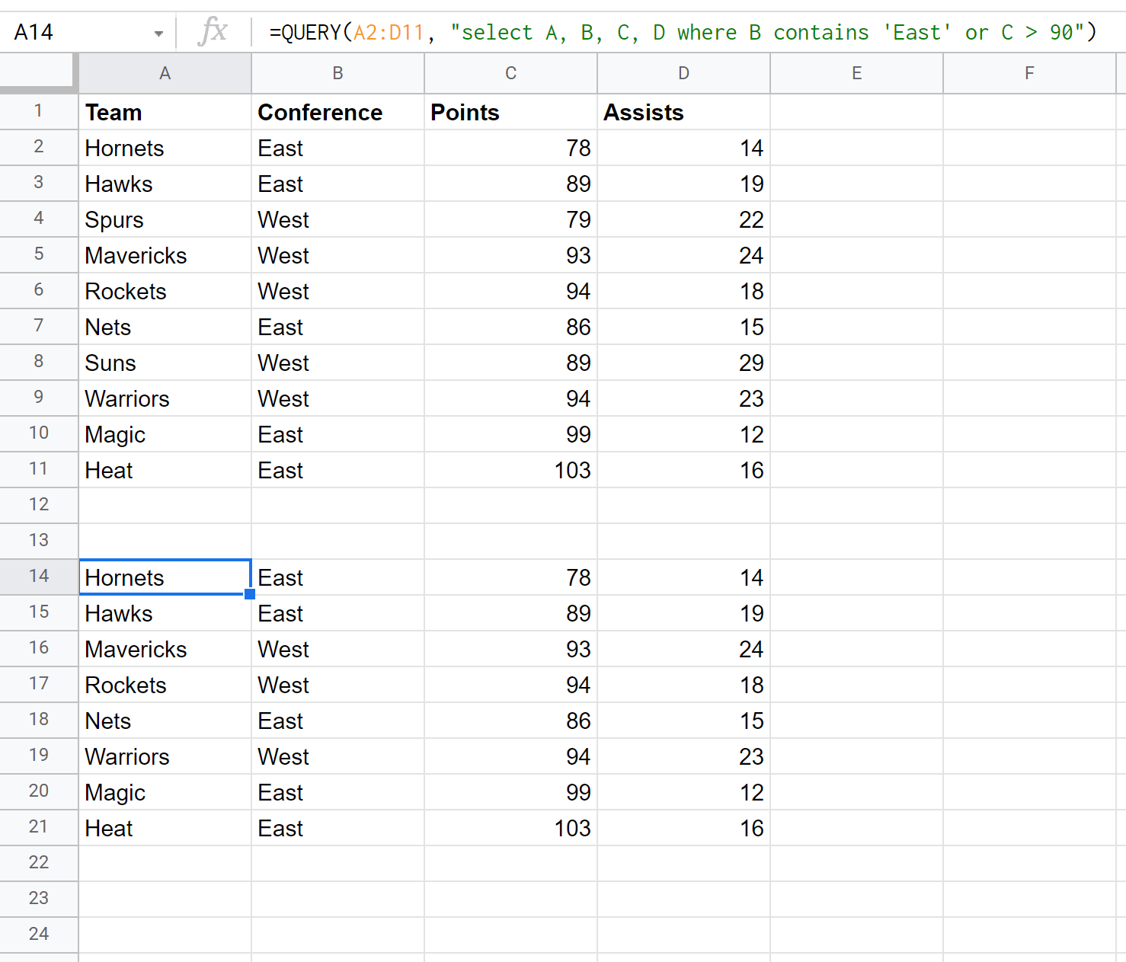Select column E header
The width and height of the screenshot is (1126, 962).
[x=856, y=73]
